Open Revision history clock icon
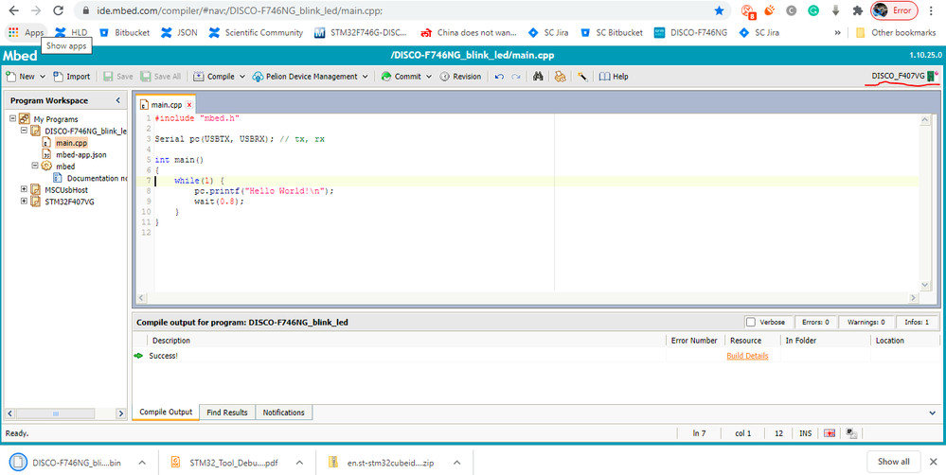Viewport: 946px width, 475px height. point(445,77)
